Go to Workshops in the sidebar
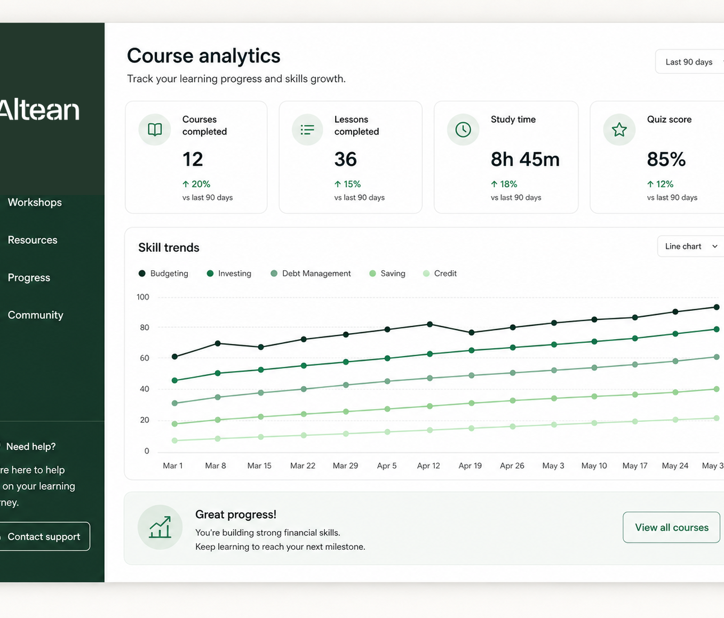The image size is (724, 618). (35, 203)
